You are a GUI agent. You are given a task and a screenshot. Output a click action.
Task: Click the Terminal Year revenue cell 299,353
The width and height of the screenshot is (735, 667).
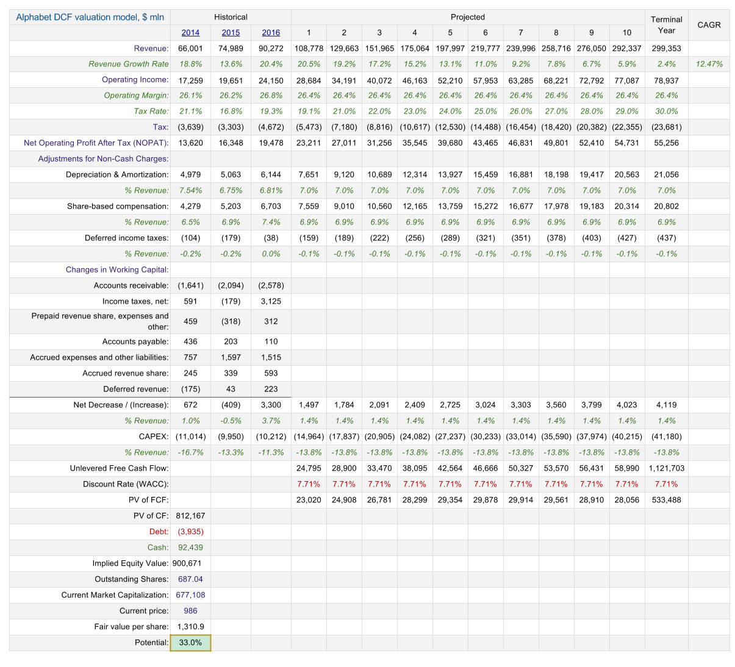666,48
